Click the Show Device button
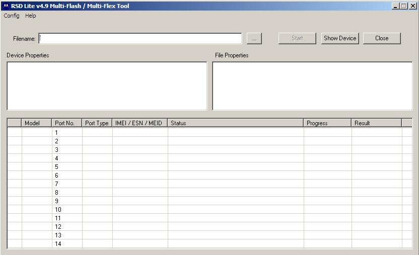This screenshot has width=419, height=255. pyautogui.click(x=340, y=38)
